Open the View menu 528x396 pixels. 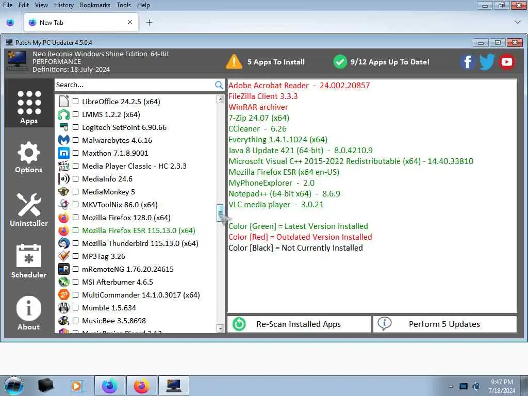pos(41,5)
